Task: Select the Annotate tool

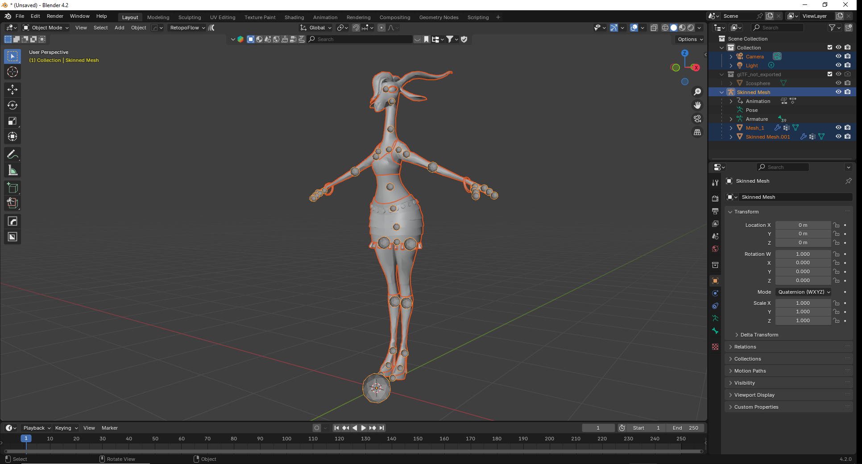Action: point(12,155)
